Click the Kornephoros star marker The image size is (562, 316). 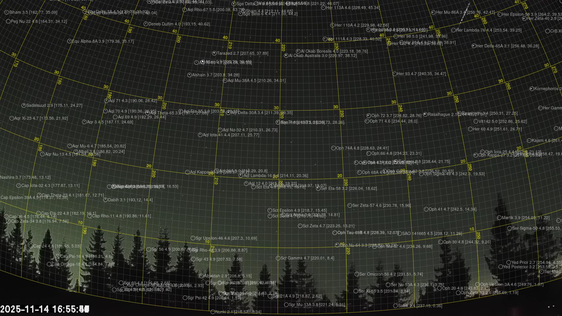point(532,89)
